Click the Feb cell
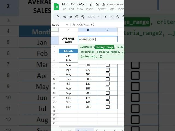175x131 pixels. pos(68,61)
